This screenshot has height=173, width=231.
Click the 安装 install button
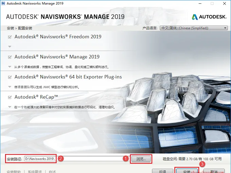(x=187, y=171)
